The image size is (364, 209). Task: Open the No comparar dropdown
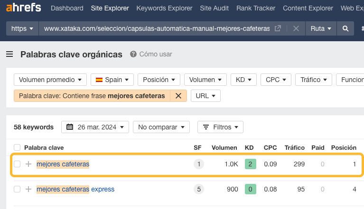(x=161, y=127)
